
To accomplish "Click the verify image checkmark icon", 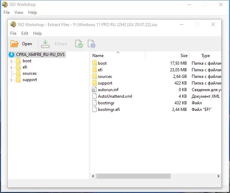I will pos(79,44).
